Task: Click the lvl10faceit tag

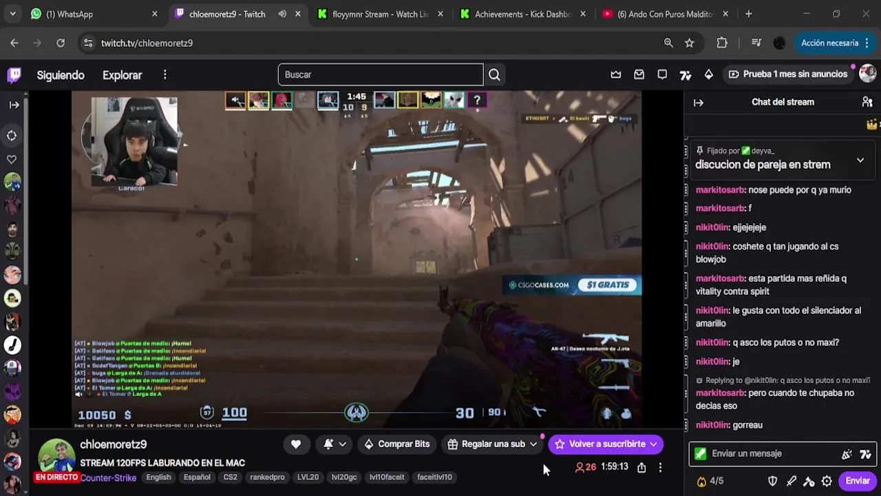Action: (x=387, y=477)
